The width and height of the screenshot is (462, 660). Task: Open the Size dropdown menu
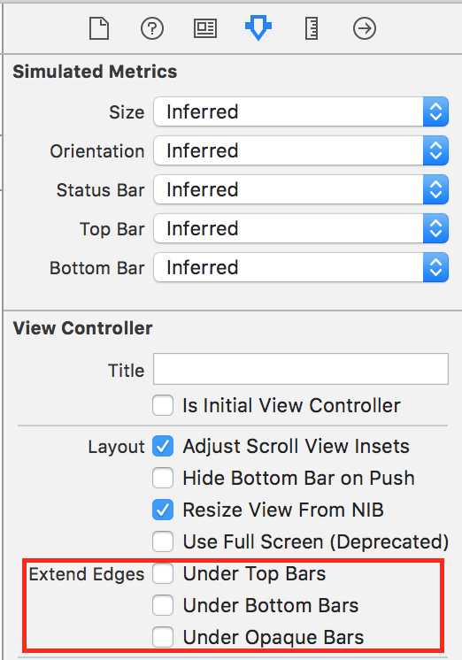tap(301, 111)
